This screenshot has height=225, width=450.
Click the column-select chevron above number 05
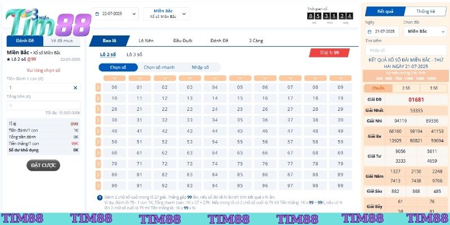tap(240, 78)
